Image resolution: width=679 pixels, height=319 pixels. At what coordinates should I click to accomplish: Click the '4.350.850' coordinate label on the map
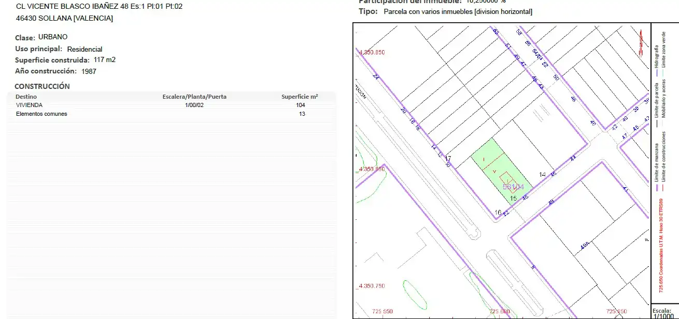click(x=372, y=52)
